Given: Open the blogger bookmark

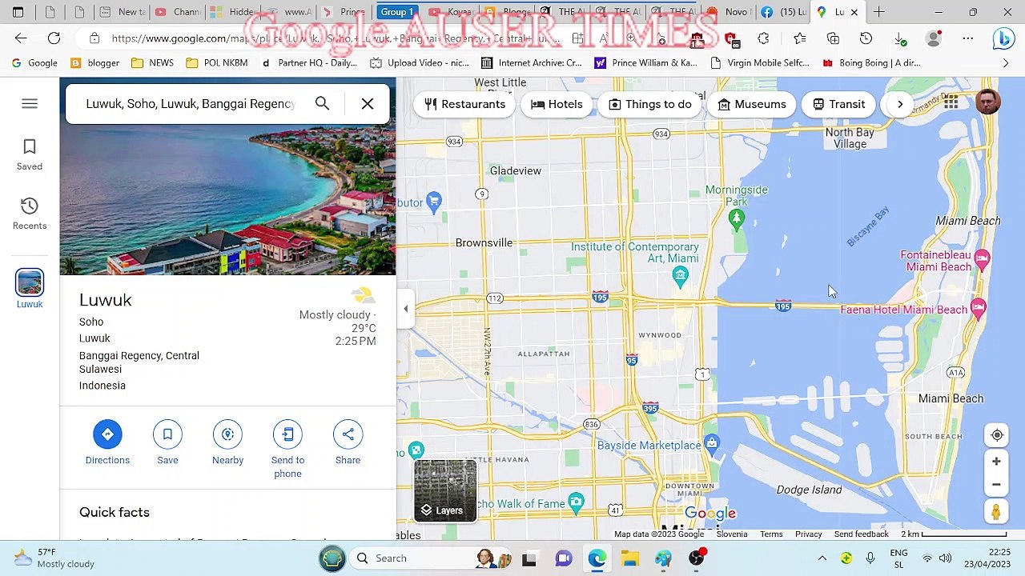Looking at the screenshot, I should (x=95, y=63).
